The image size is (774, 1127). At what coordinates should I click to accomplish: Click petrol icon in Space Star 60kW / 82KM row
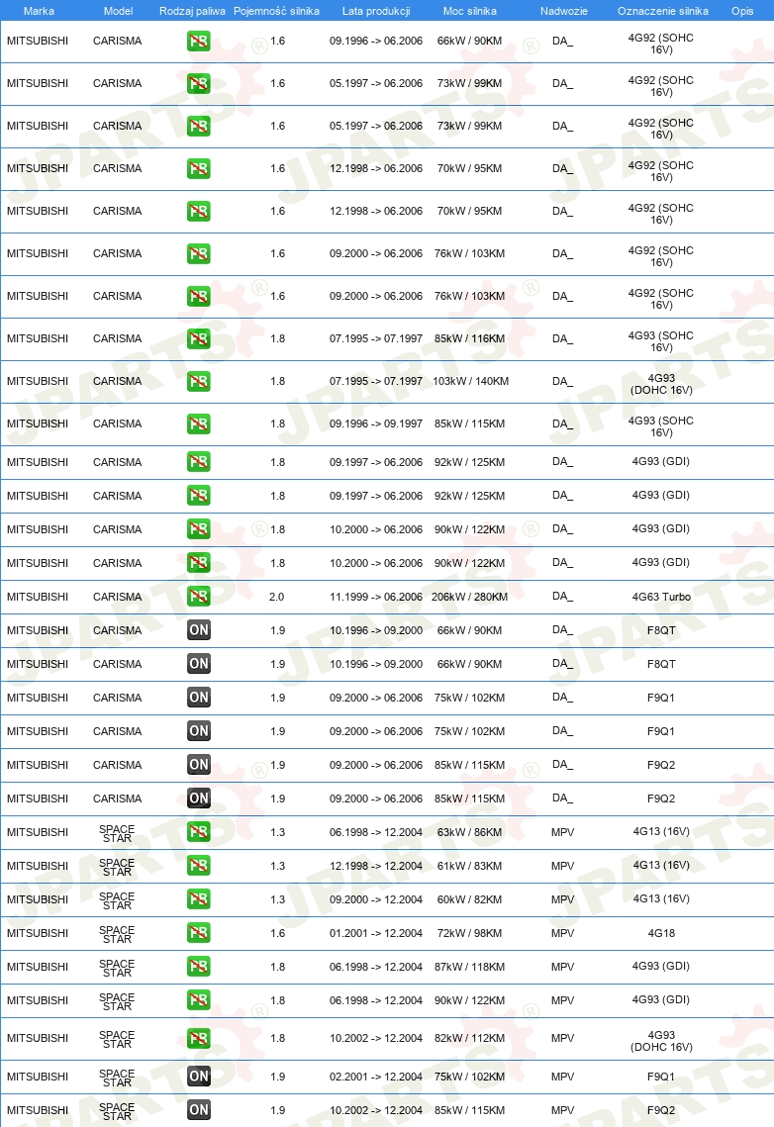click(x=198, y=899)
